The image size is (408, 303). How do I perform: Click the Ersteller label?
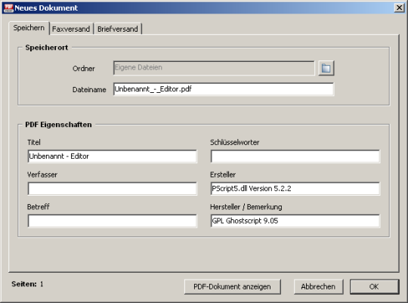(x=223, y=175)
